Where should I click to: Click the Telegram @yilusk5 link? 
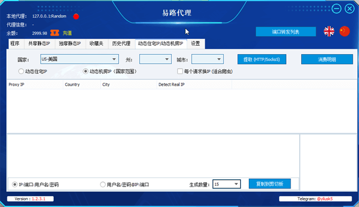(325, 199)
